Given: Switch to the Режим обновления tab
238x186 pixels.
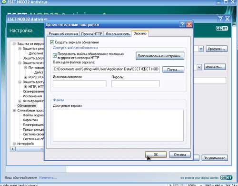Looking at the screenshot, I should click(x=63, y=34).
